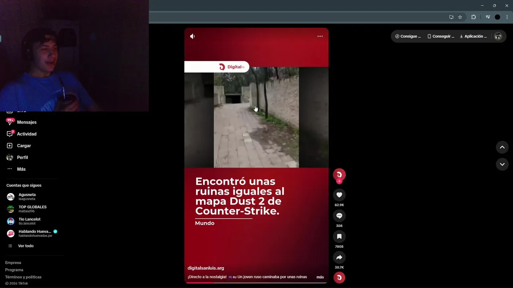
Task: Open Cargar upload page
Action: click(x=24, y=146)
